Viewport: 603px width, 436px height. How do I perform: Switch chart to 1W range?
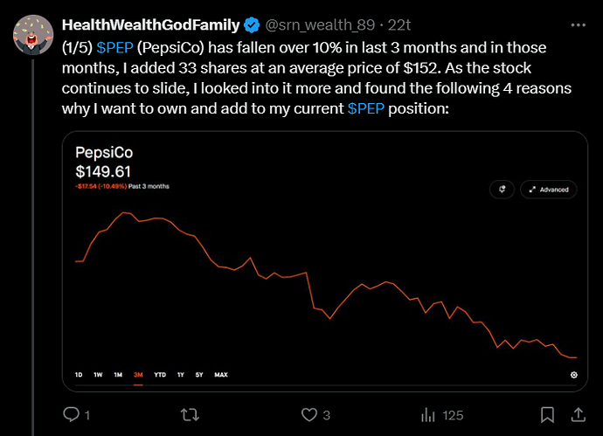[x=98, y=375]
